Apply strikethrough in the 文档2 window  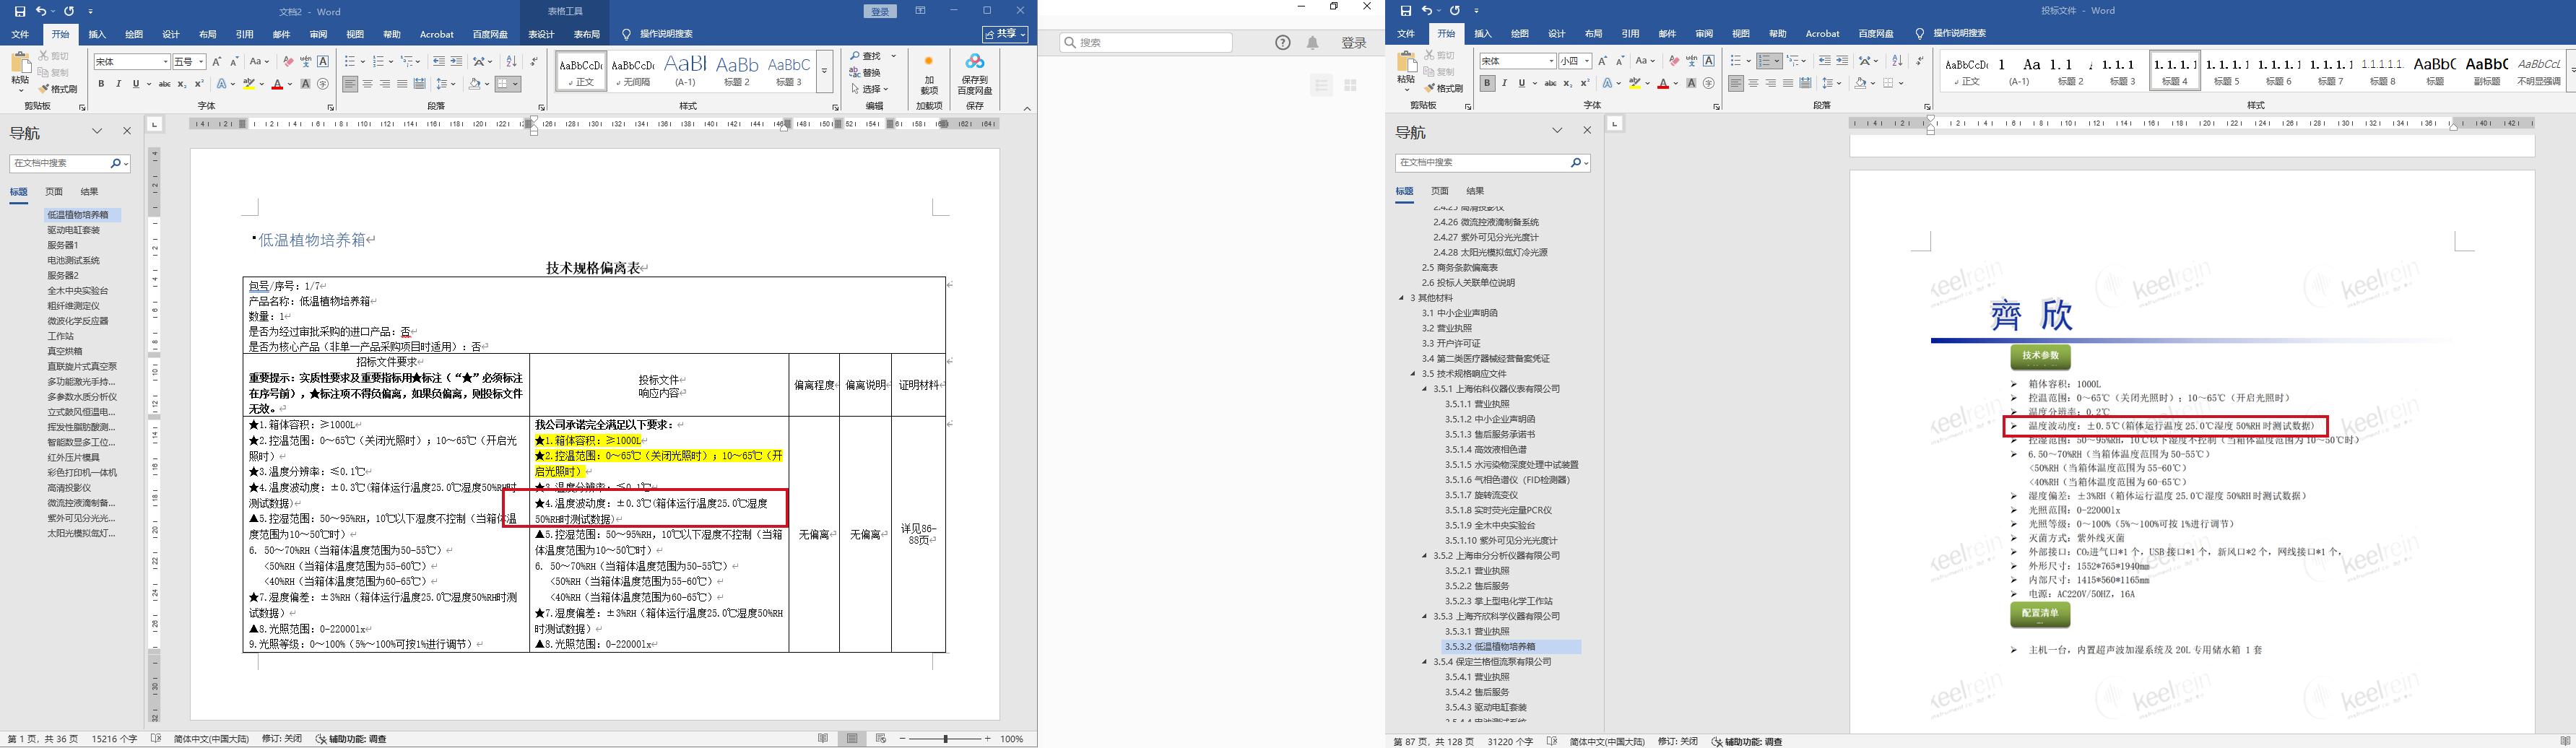point(164,84)
